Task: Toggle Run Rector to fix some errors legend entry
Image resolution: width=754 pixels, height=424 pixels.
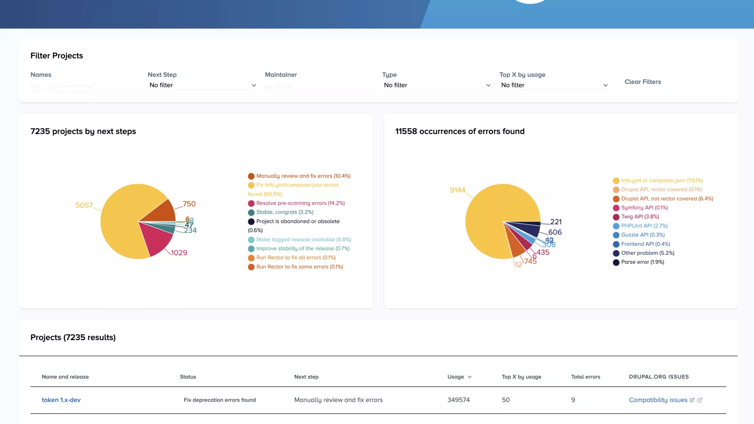Action: tap(296, 266)
